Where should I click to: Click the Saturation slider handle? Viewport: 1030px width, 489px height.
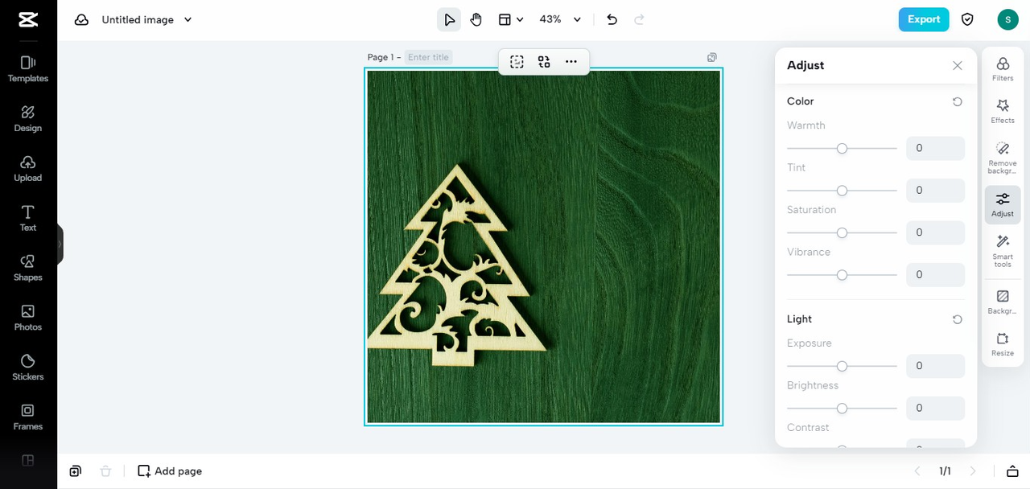click(x=842, y=232)
